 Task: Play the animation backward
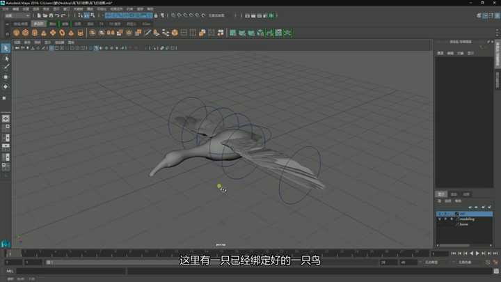(x=471, y=253)
